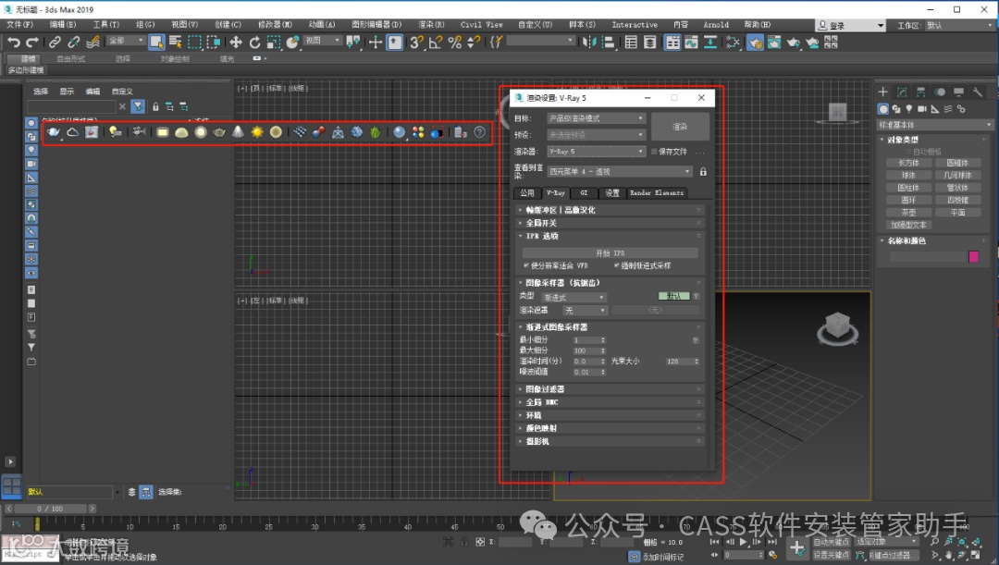
Task: Toggle 使分辨率适合 VFB checkbox
Action: click(526, 265)
